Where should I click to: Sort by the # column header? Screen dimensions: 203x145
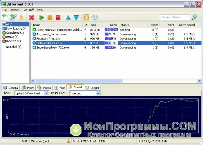pyautogui.click(x=86, y=25)
